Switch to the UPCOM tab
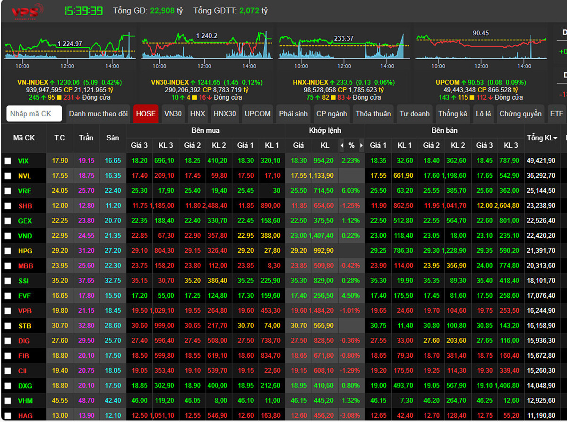The height and width of the screenshot is (422, 567). (258, 114)
